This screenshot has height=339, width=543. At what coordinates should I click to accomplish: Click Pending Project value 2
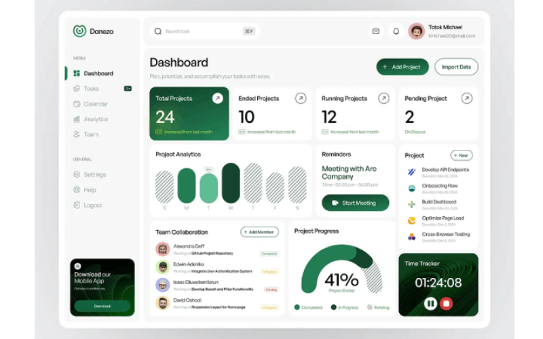pyautogui.click(x=409, y=117)
